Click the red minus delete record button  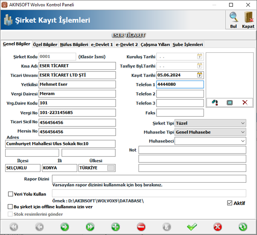[x=141, y=227]
